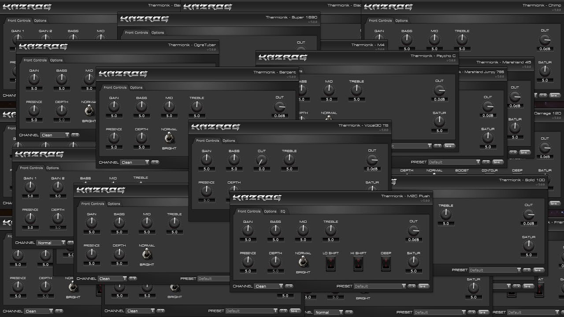Click Save... button in M2C Plush
Viewport: 564px width, 317px height.
tap(423, 286)
